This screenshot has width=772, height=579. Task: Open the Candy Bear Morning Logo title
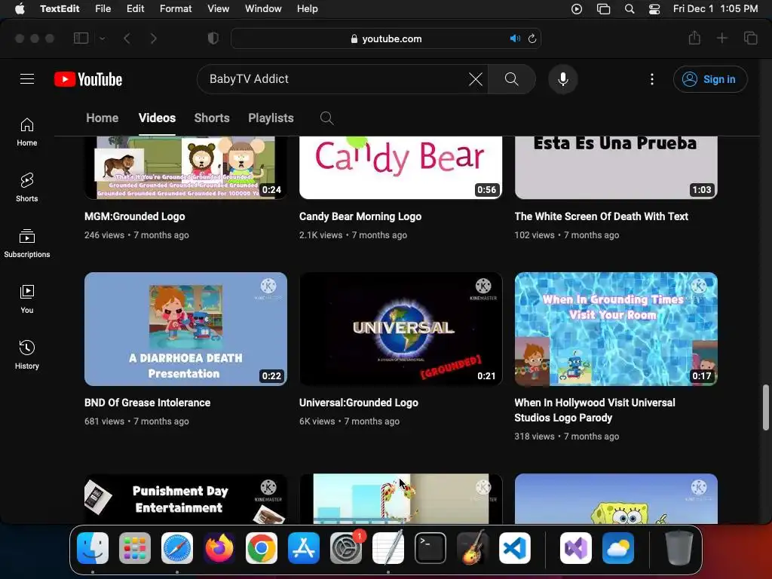pyautogui.click(x=360, y=216)
